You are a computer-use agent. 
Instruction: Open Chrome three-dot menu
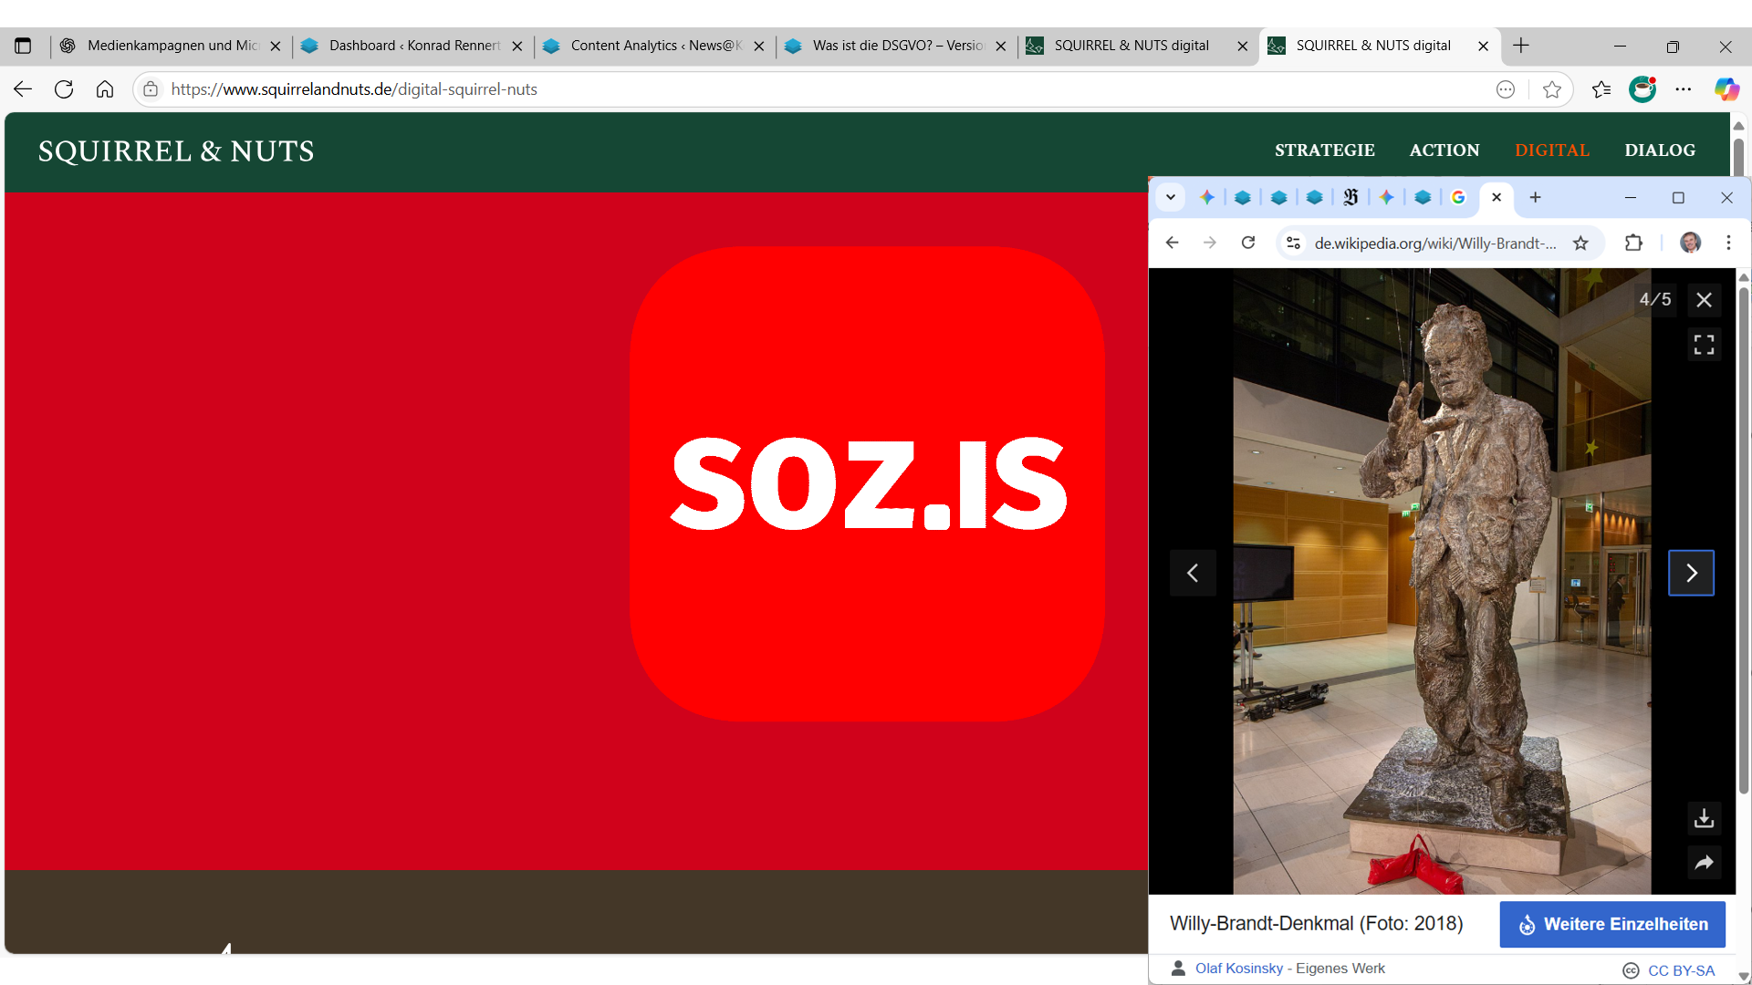(x=1728, y=243)
